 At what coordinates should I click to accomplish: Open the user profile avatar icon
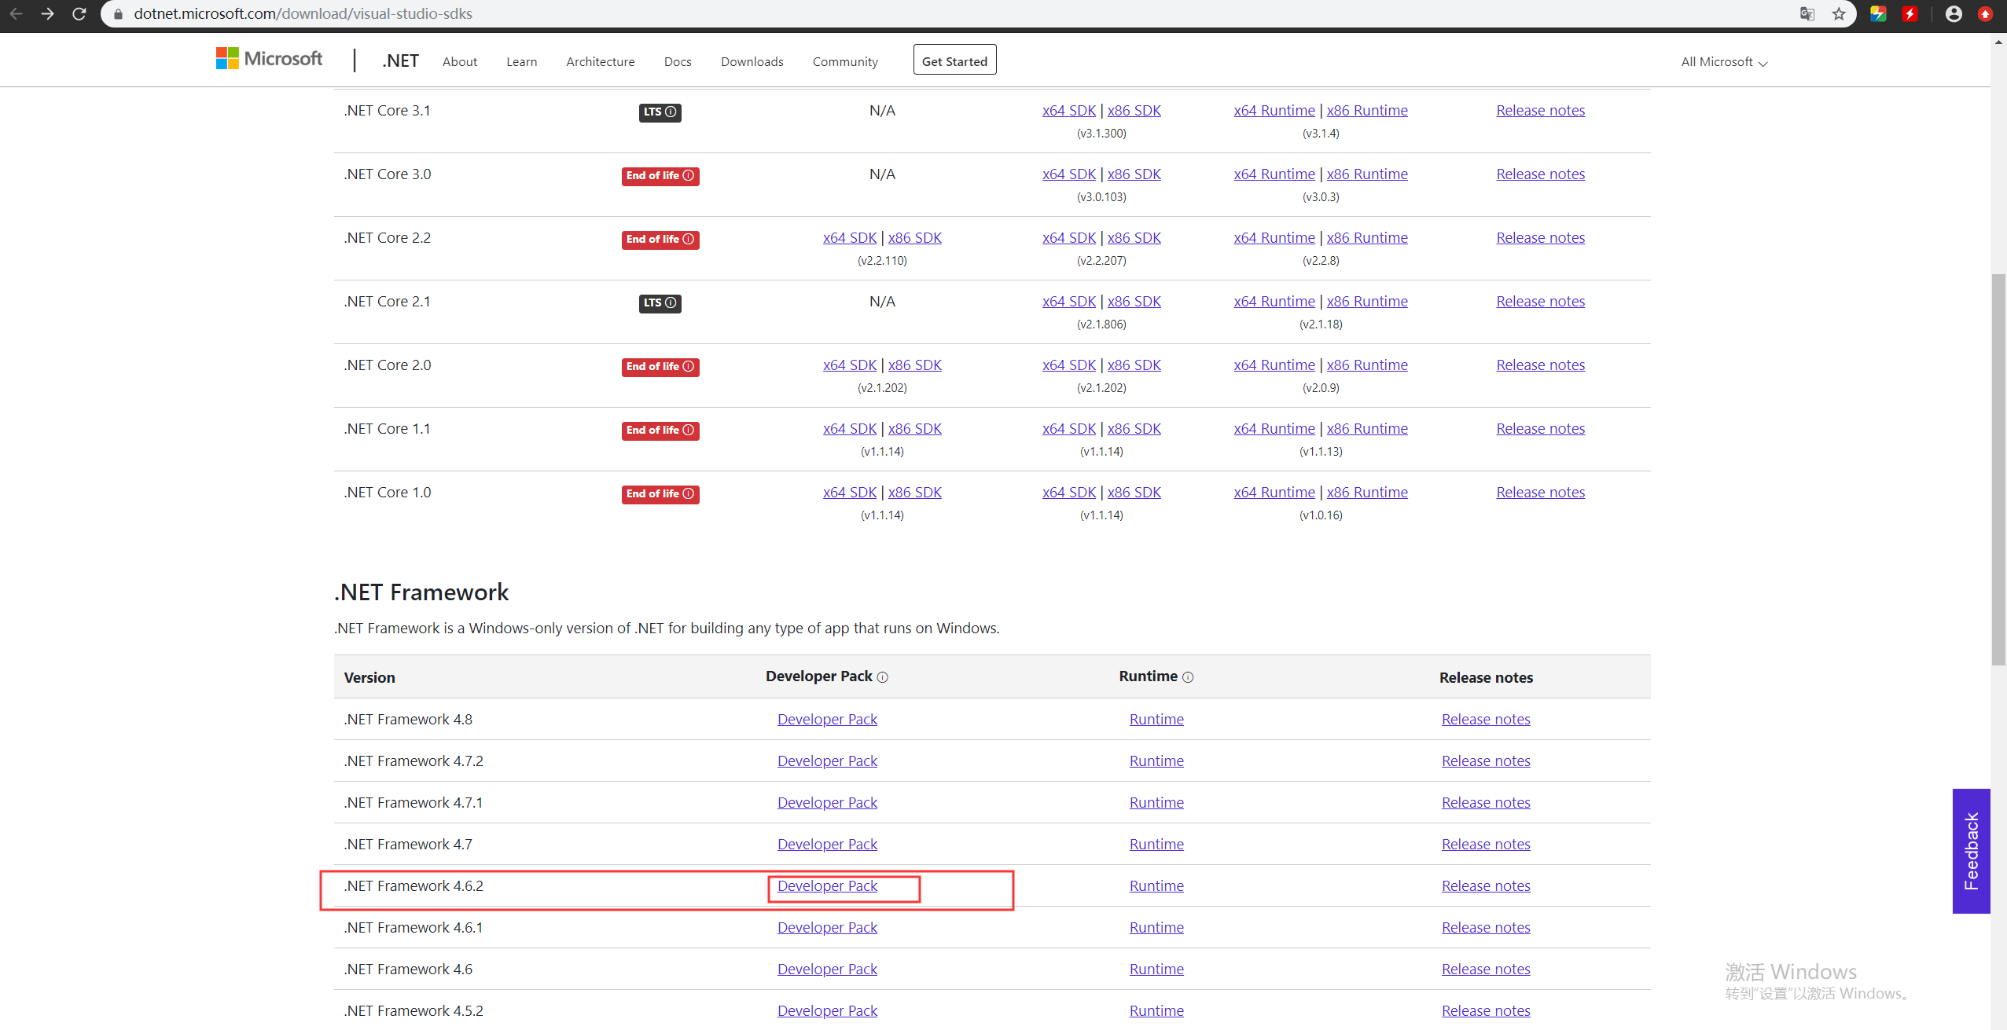(x=1954, y=13)
